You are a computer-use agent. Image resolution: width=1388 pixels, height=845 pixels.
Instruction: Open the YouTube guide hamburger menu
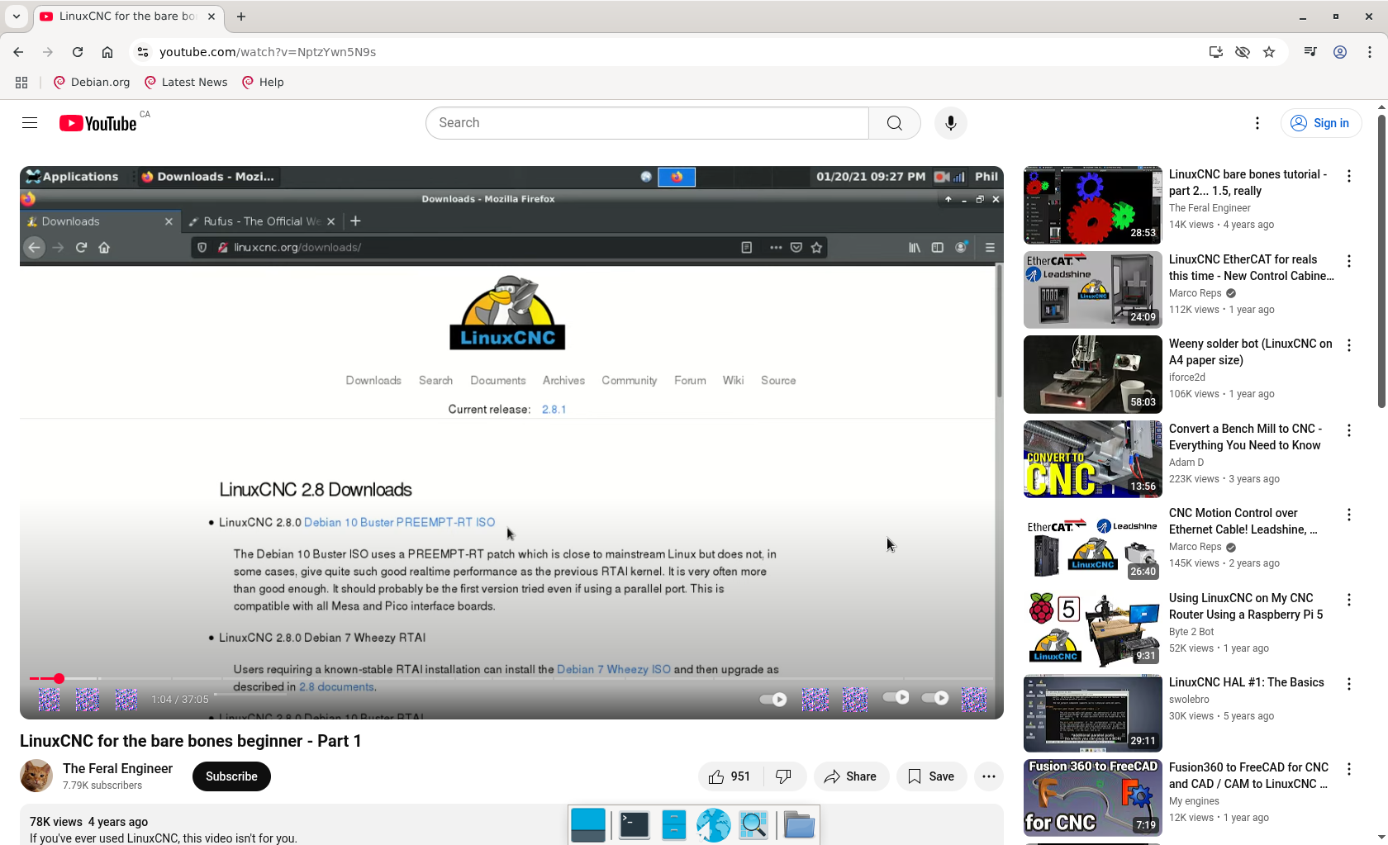tap(30, 123)
